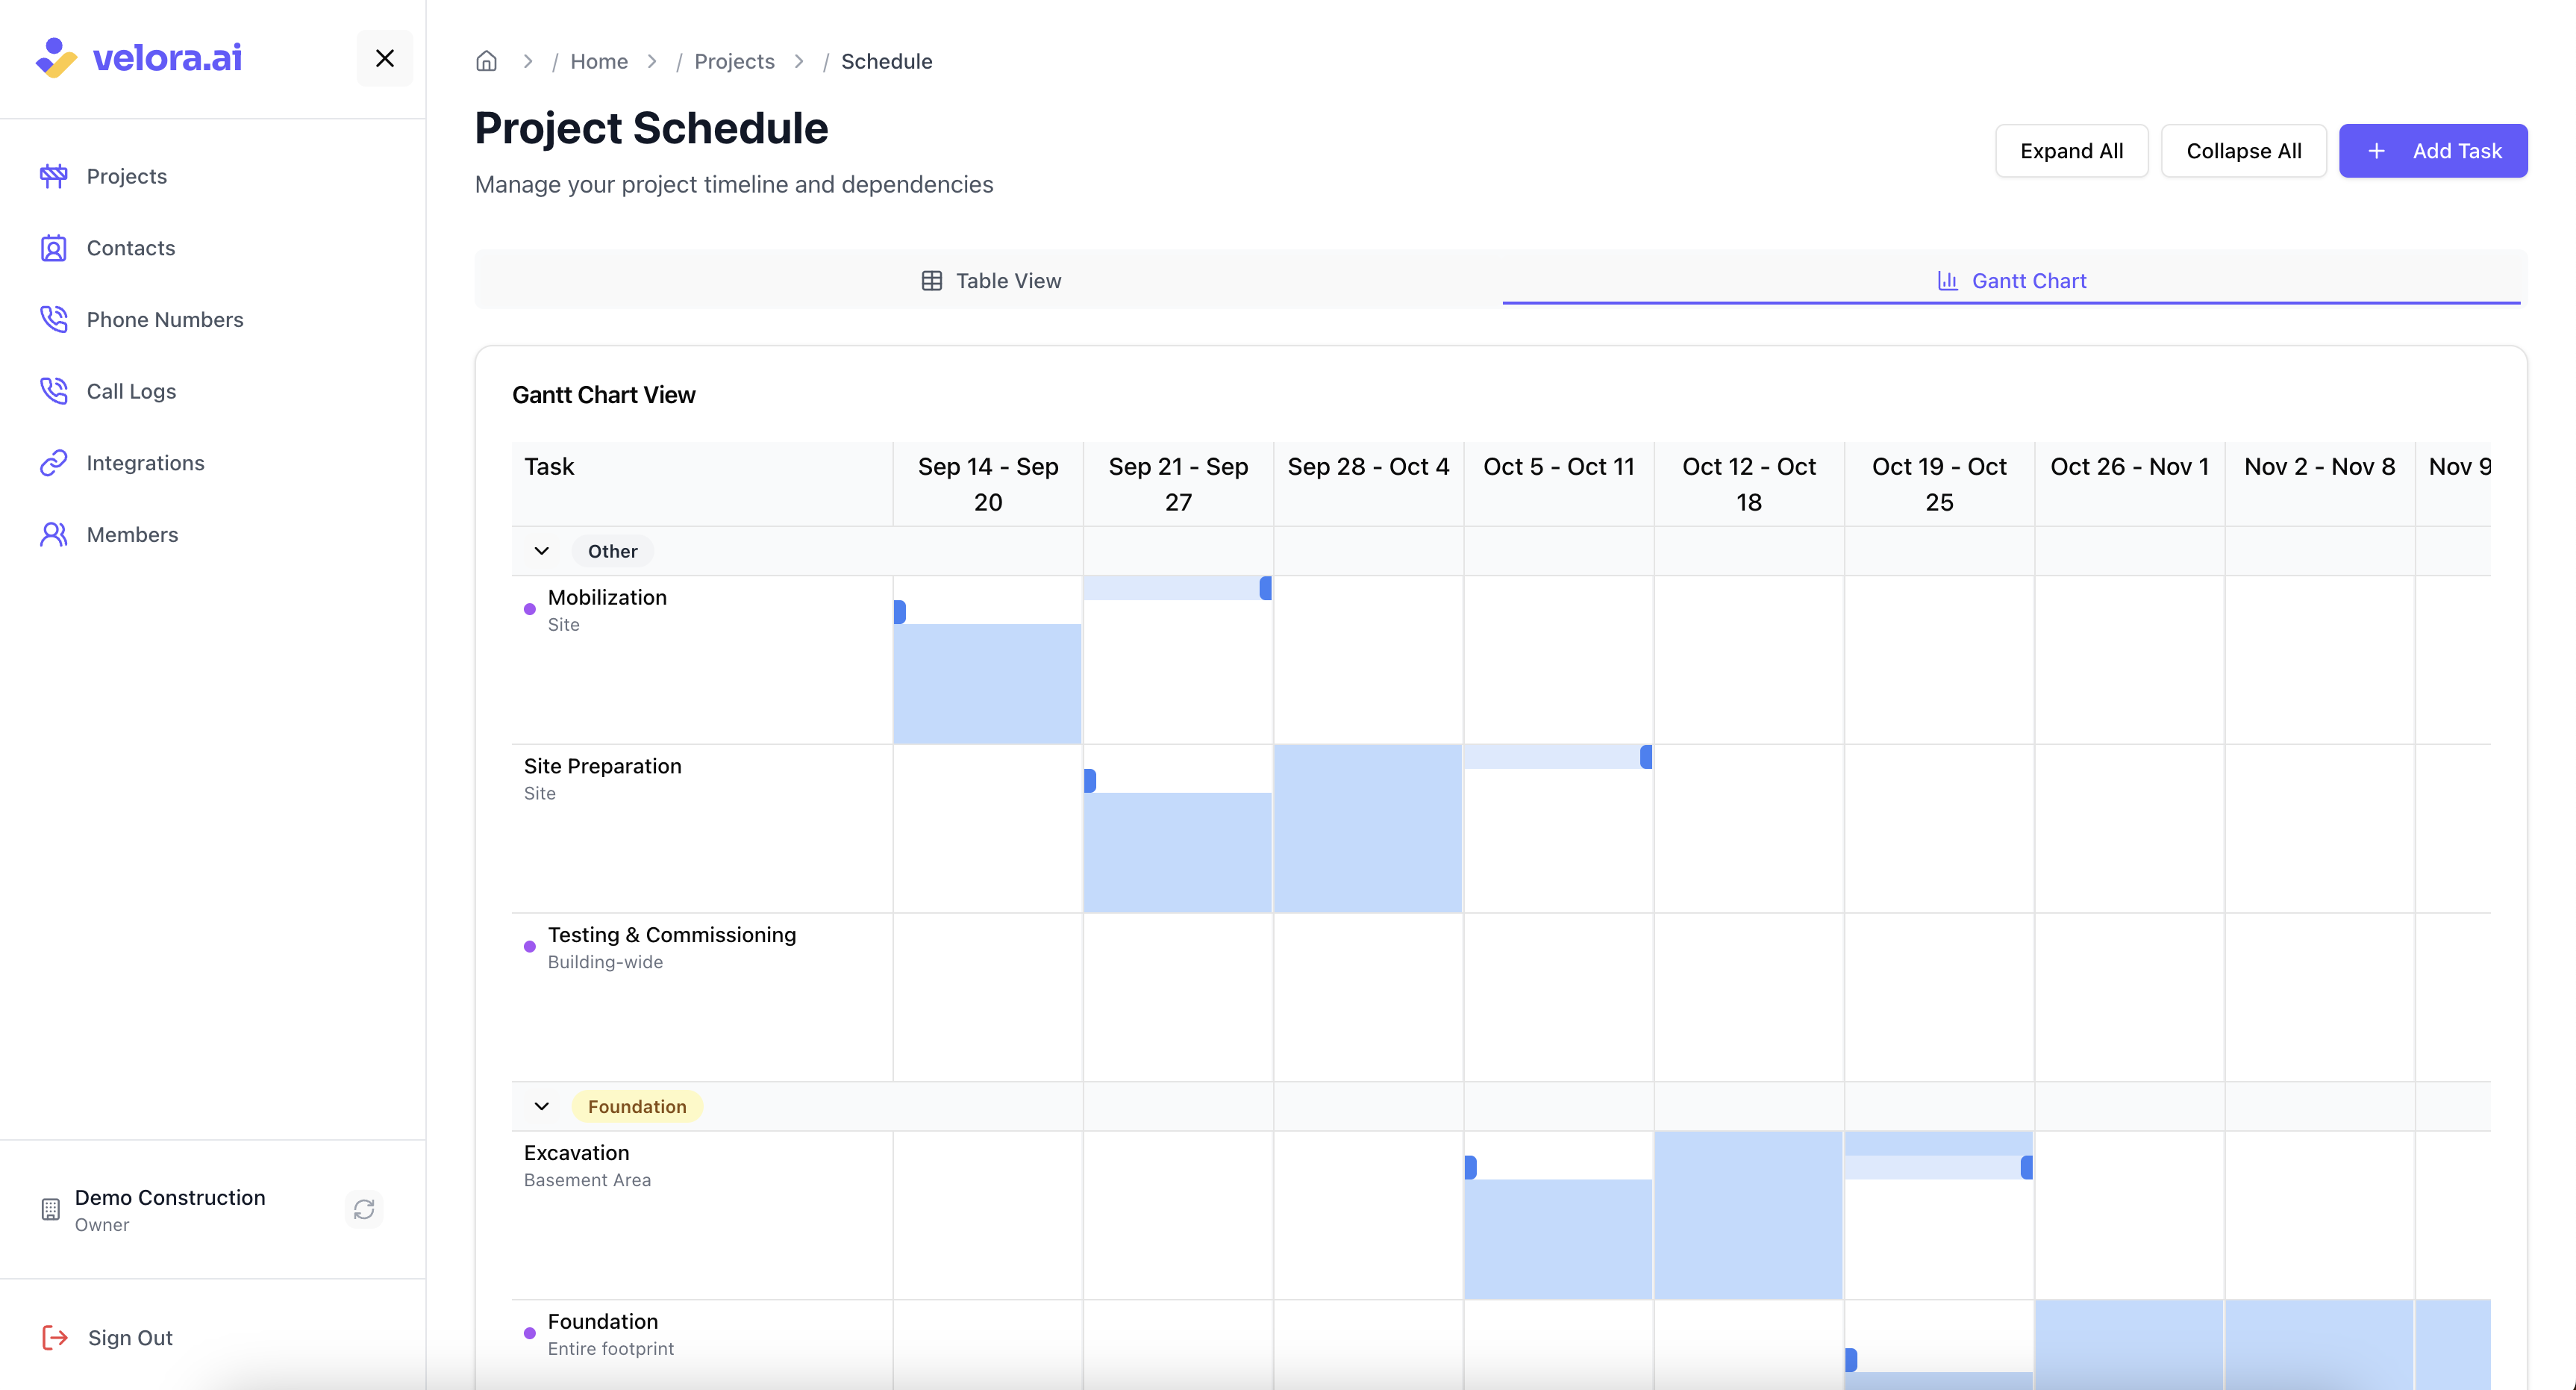This screenshot has height=1390, width=2576.
Task: Click Collapse All button
Action: [x=2243, y=151]
